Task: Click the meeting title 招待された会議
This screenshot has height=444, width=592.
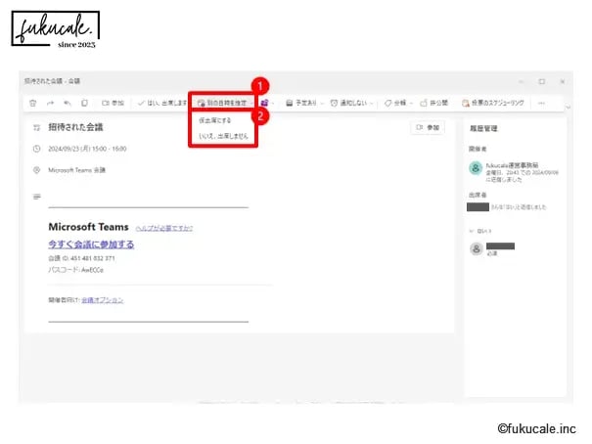Action: [75, 127]
